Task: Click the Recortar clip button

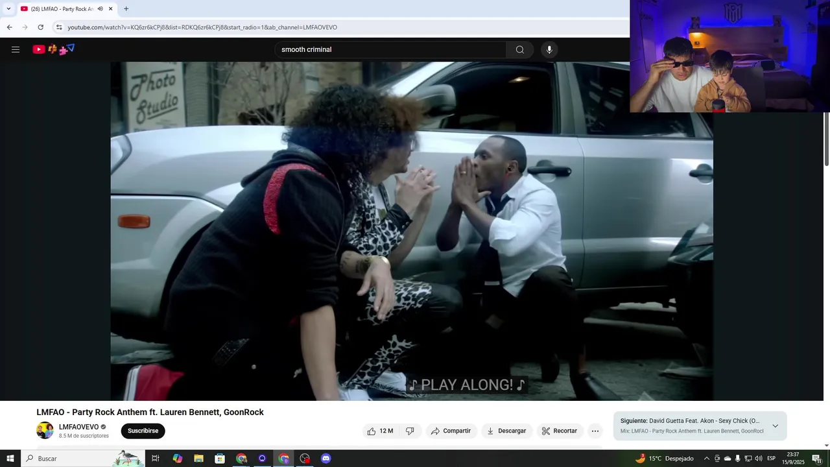Action: point(560,431)
